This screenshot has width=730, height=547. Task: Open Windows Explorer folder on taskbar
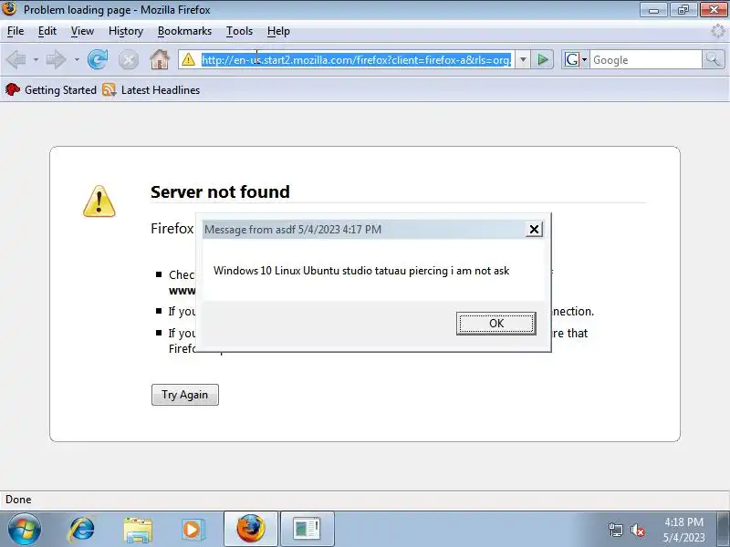[138, 530]
